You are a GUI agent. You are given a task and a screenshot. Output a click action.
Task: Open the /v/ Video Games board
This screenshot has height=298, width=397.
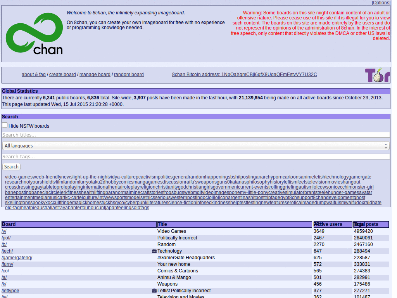coord(4,231)
